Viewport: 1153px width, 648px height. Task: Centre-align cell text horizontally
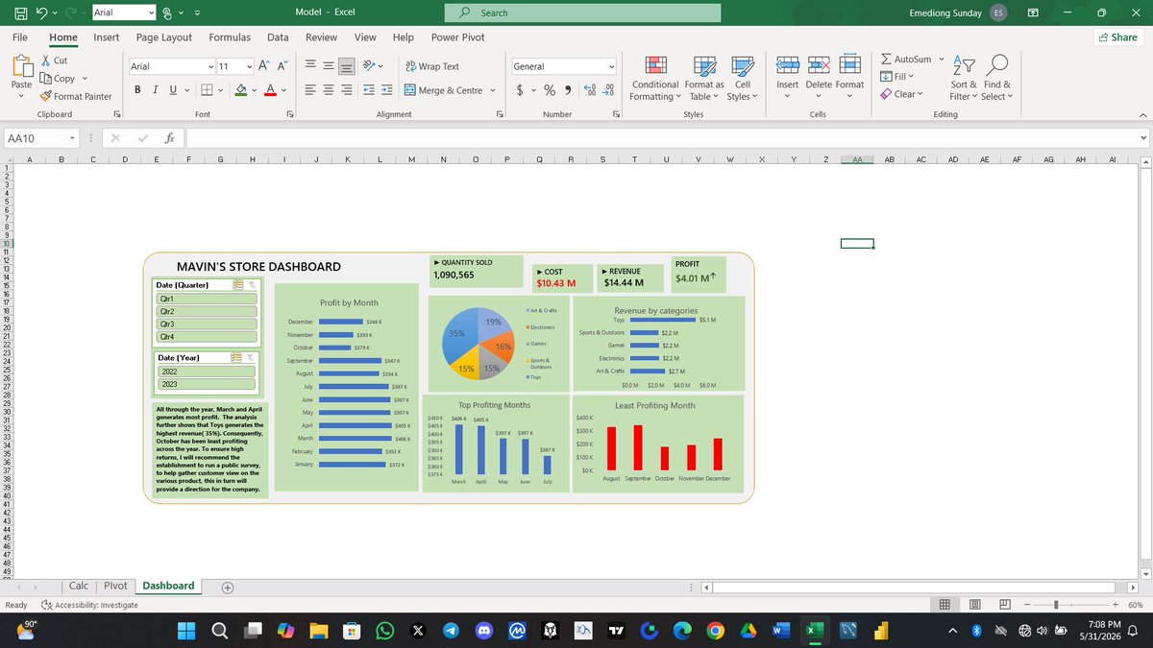coord(330,90)
